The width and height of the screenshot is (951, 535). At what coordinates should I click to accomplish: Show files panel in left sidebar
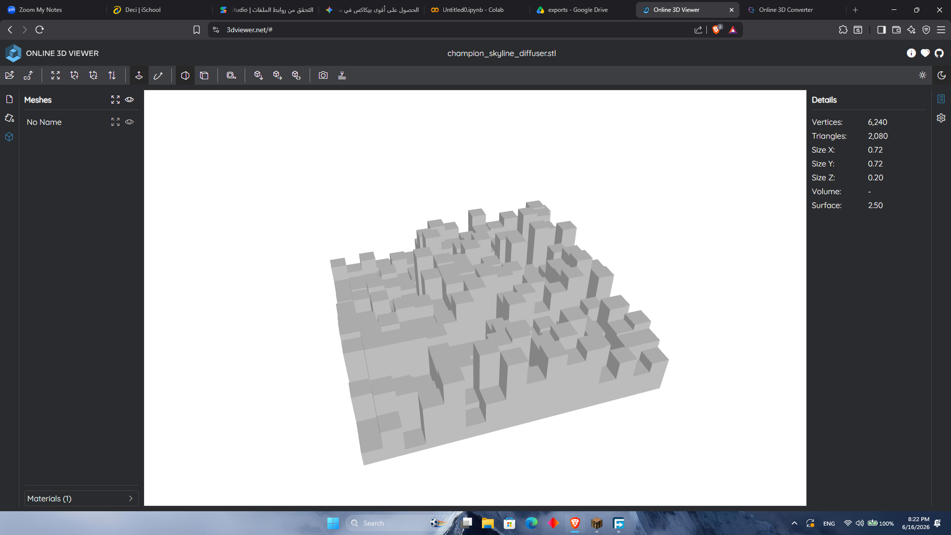9,99
